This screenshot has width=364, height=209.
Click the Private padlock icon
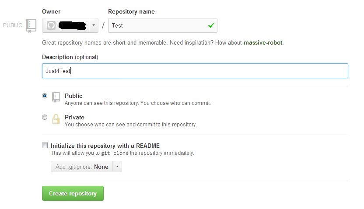coord(56,119)
